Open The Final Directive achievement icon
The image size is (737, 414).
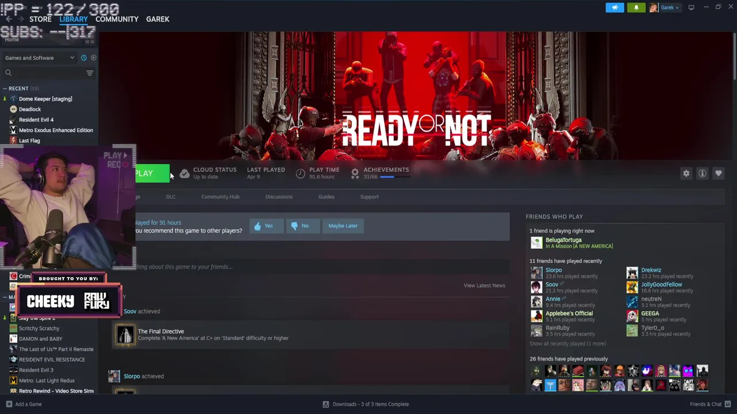pyautogui.click(x=125, y=335)
